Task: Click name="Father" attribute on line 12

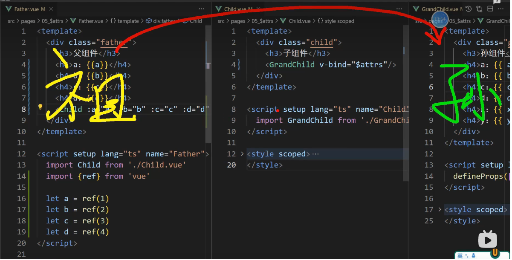Action: click(x=175, y=154)
